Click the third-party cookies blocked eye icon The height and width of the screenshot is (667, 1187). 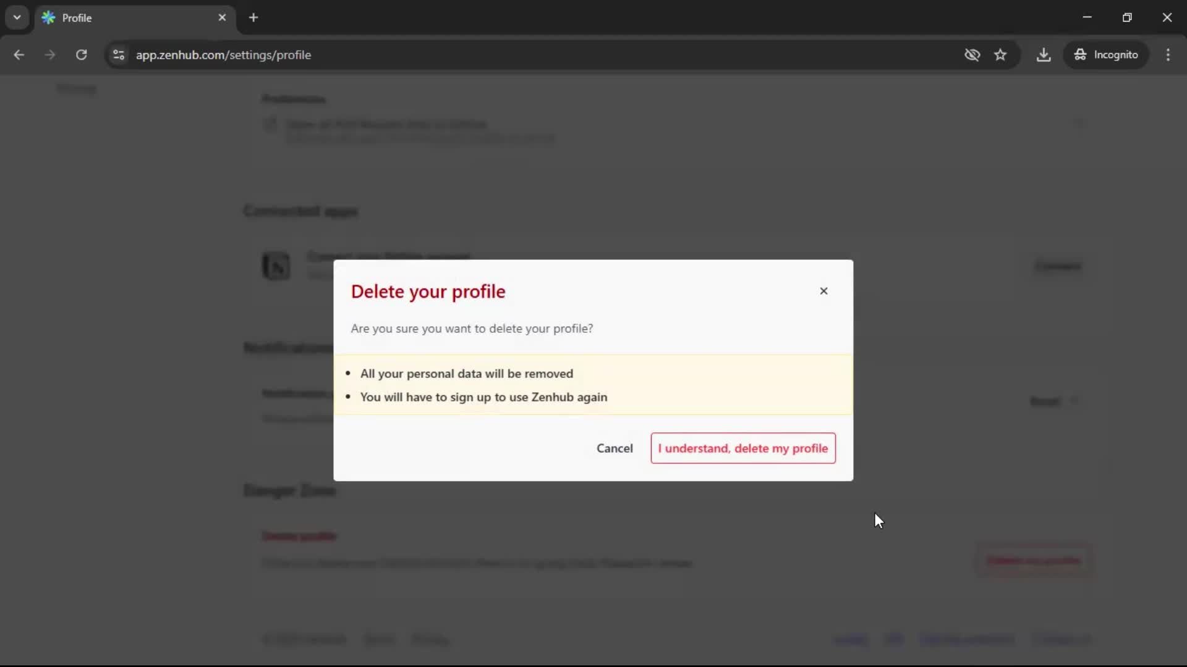(972, 55)
